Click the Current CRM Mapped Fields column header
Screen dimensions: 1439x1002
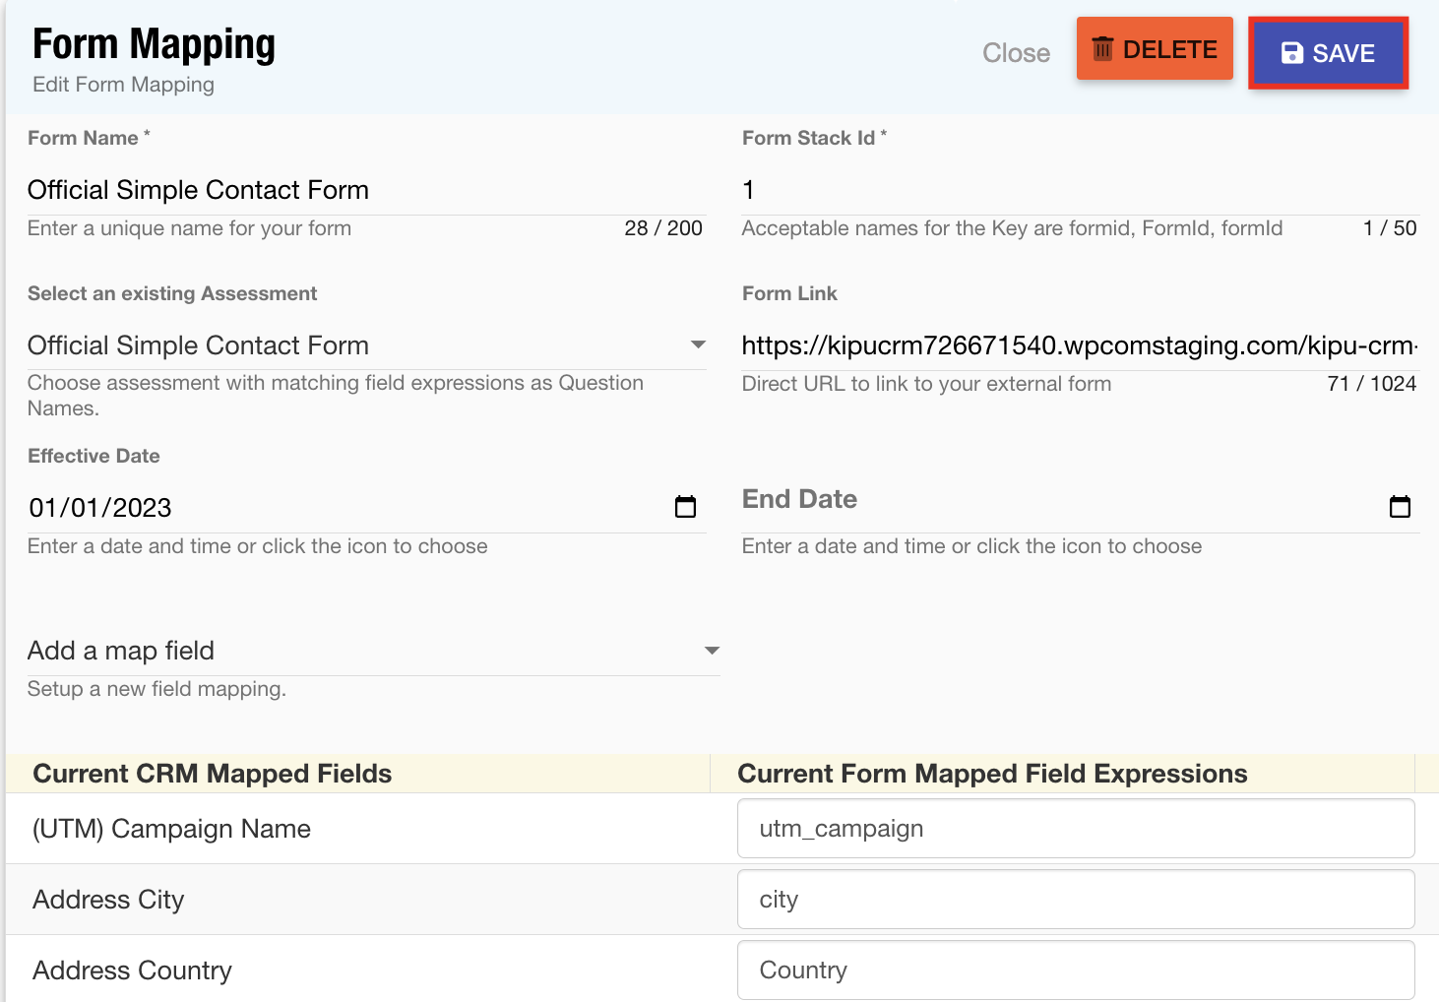pyautogui.click(x=213, y=774)
